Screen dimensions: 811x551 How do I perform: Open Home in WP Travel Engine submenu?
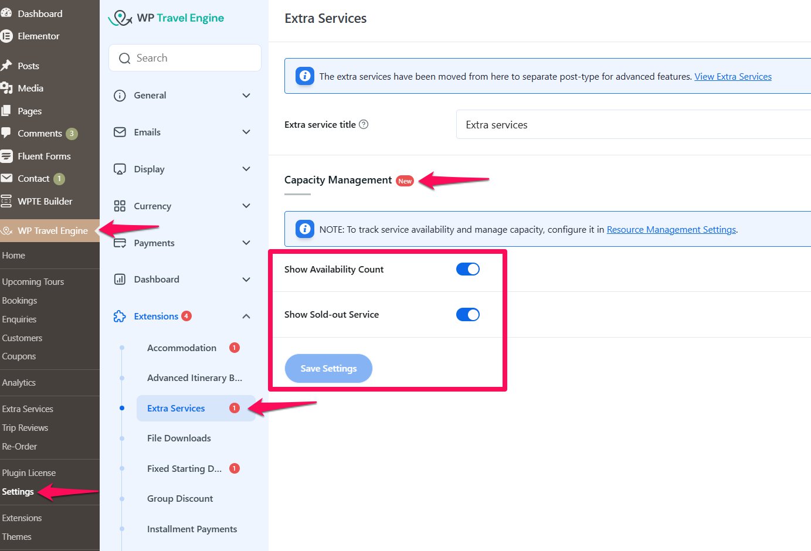pos(13,256)
